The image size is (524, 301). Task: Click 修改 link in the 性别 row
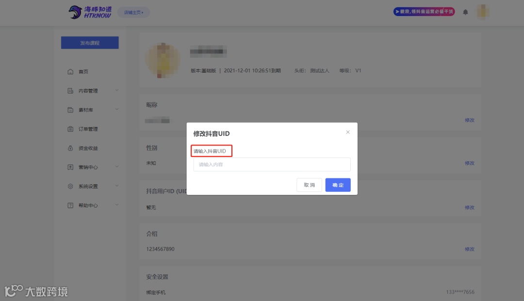click(x=469, y=163)
